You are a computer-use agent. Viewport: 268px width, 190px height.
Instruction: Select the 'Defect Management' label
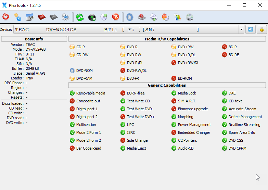click(245, 117)
